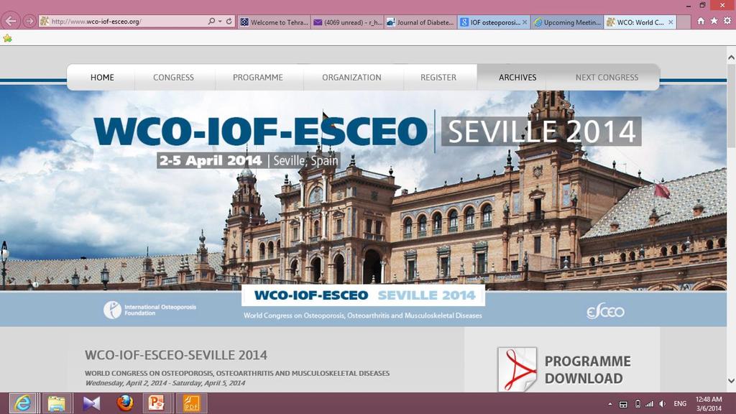Image resolution: width=736 pixels, height=414 pixels.
Task: Open File Explorer from the taskbar
Action: 57,403
